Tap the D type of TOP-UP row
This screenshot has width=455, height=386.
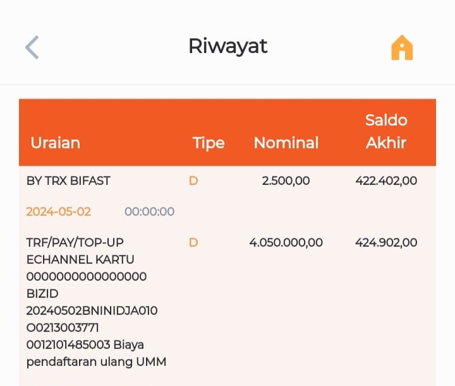point(193,243)
